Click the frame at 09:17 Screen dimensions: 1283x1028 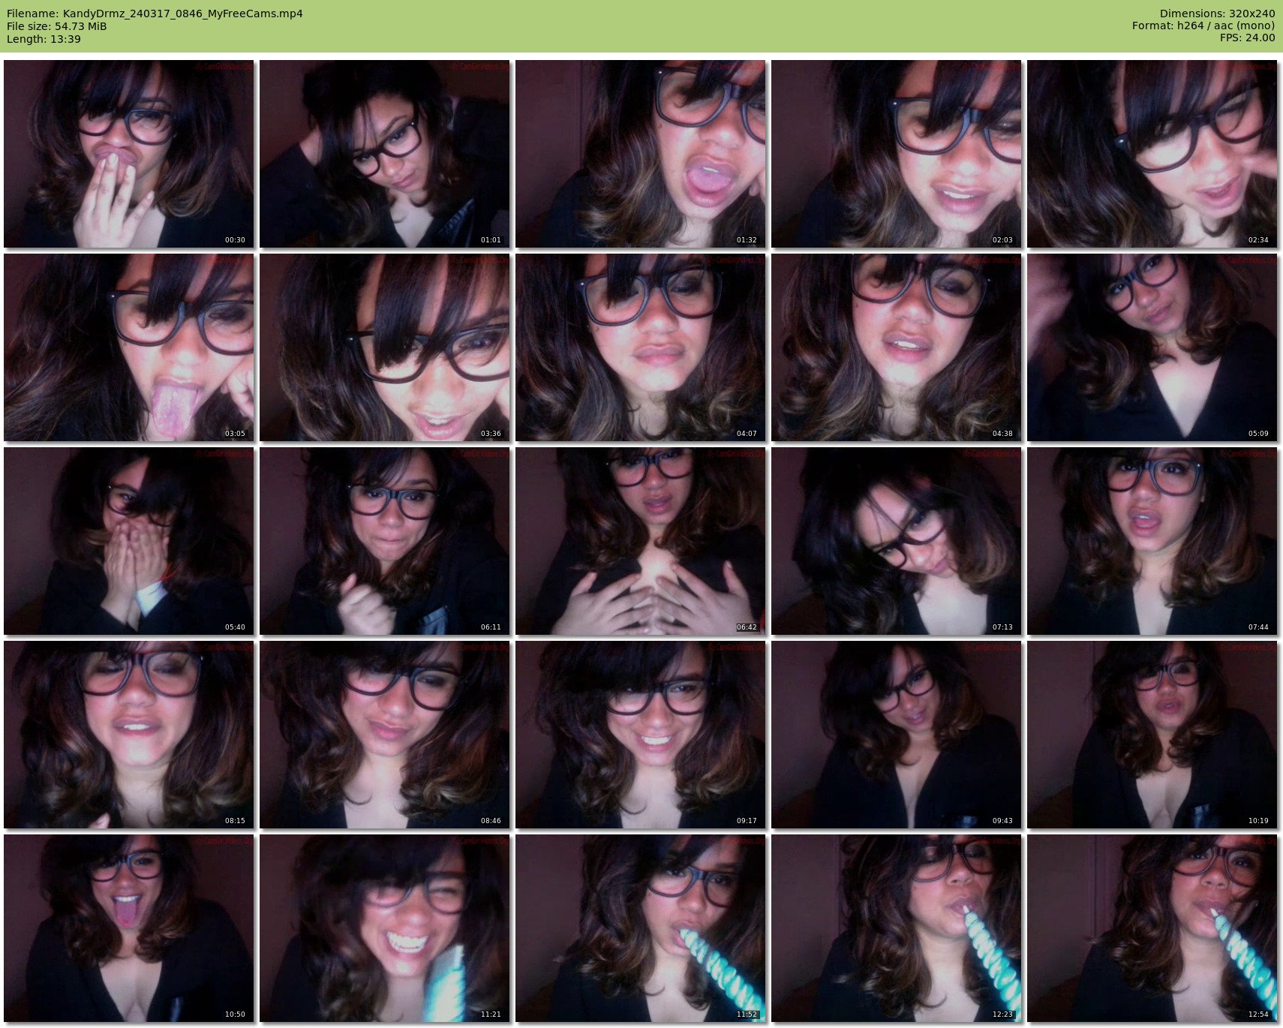[x=641, y=735]
